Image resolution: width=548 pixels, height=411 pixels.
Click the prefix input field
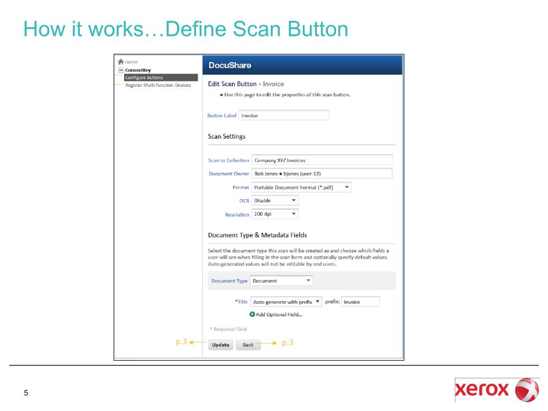pos(360,302)
